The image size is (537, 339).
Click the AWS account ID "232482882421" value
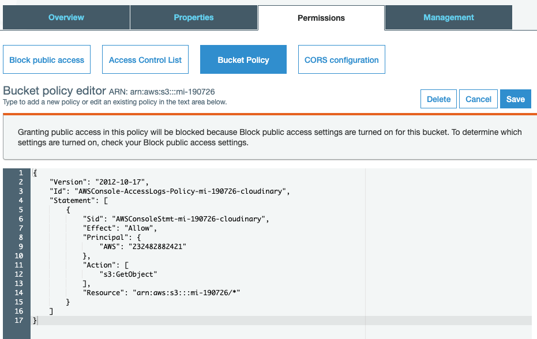tap(157, 247)
